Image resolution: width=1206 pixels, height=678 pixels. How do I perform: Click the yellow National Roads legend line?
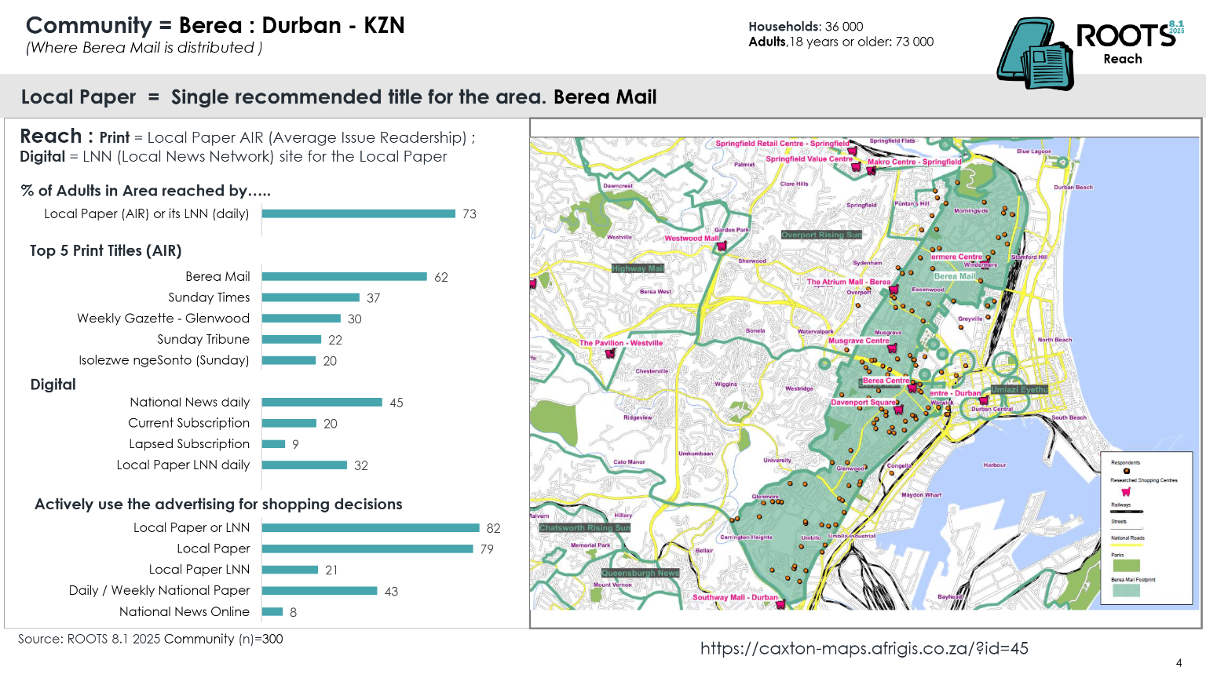1127,545
